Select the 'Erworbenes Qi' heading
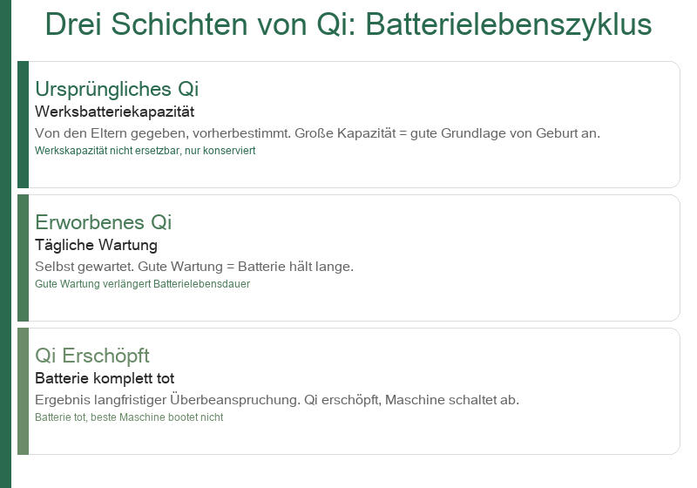Image resolution: width=697 pixels, height=488 pixels. pyautogui.click(x=103, y=222)
